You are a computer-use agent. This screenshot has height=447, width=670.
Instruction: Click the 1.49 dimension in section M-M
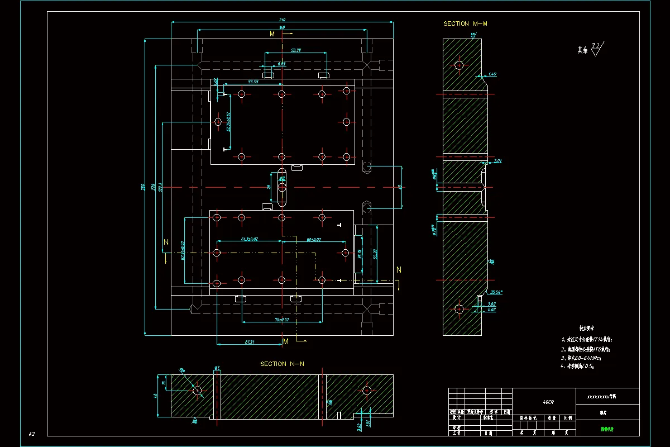tap(492, 74)
